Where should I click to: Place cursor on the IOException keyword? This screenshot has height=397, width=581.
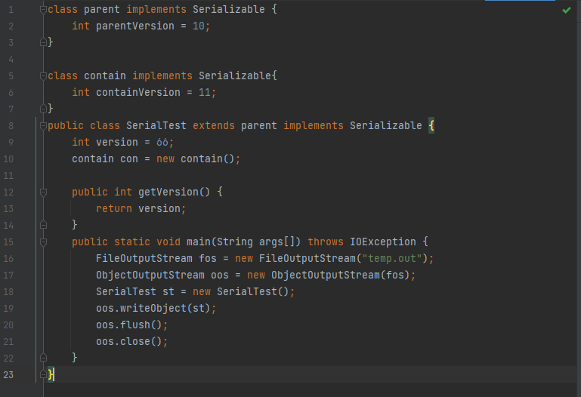point(382,242)
